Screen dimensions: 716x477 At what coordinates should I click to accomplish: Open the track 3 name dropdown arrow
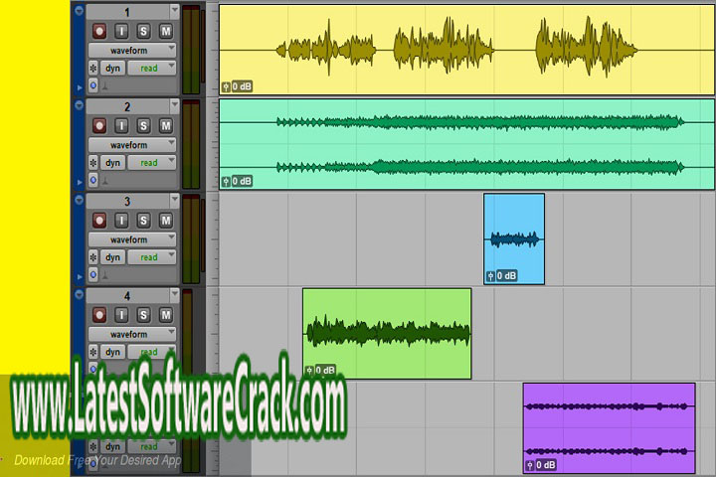click(x=175, y=202)
